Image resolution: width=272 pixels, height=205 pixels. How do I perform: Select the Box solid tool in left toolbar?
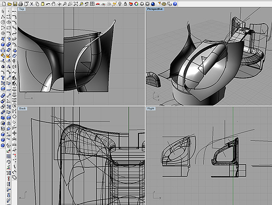3,45
